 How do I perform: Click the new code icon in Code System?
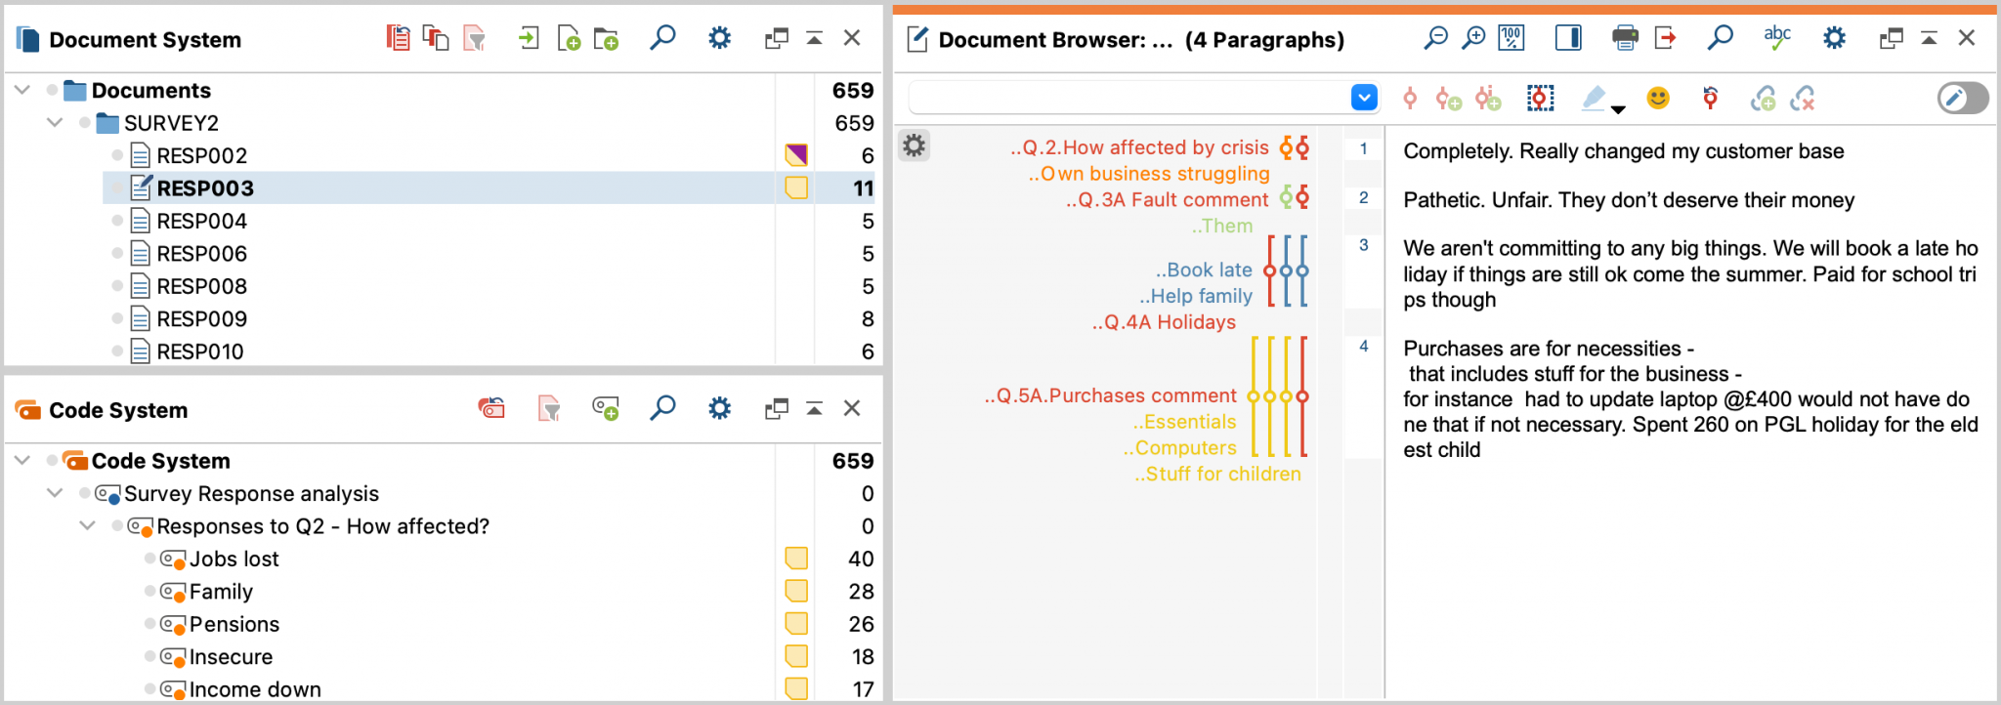605,409
